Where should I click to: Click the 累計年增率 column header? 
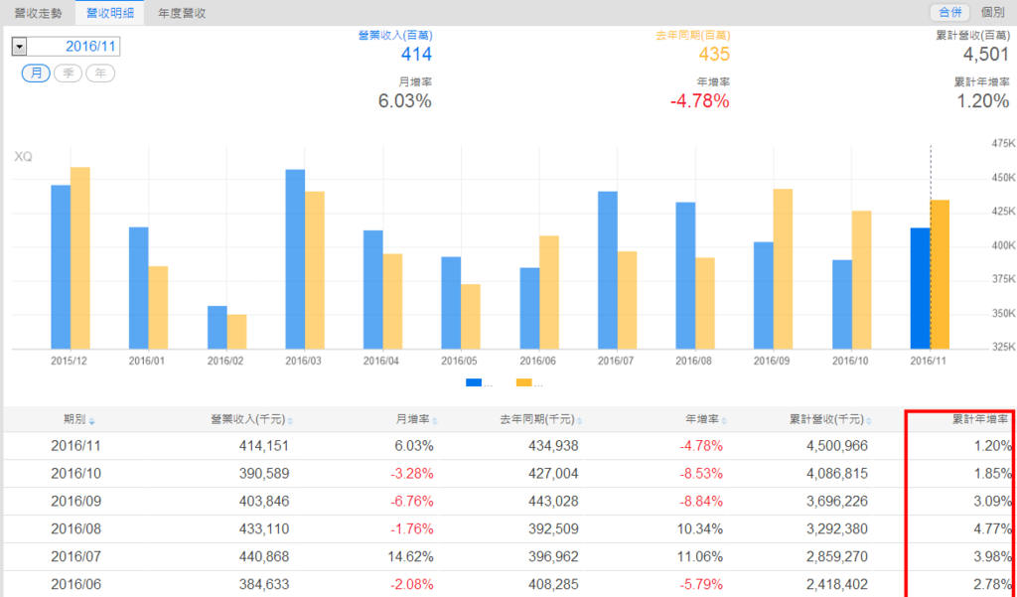980,420
